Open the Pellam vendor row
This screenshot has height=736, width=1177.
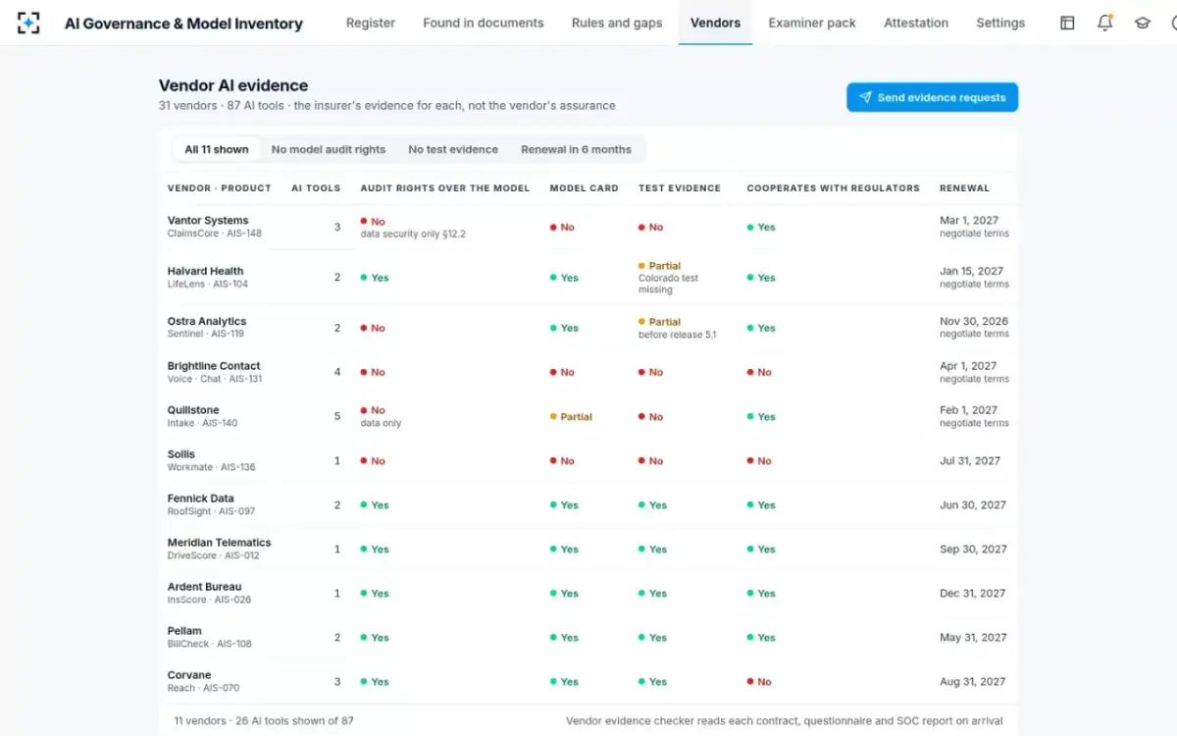588,637
